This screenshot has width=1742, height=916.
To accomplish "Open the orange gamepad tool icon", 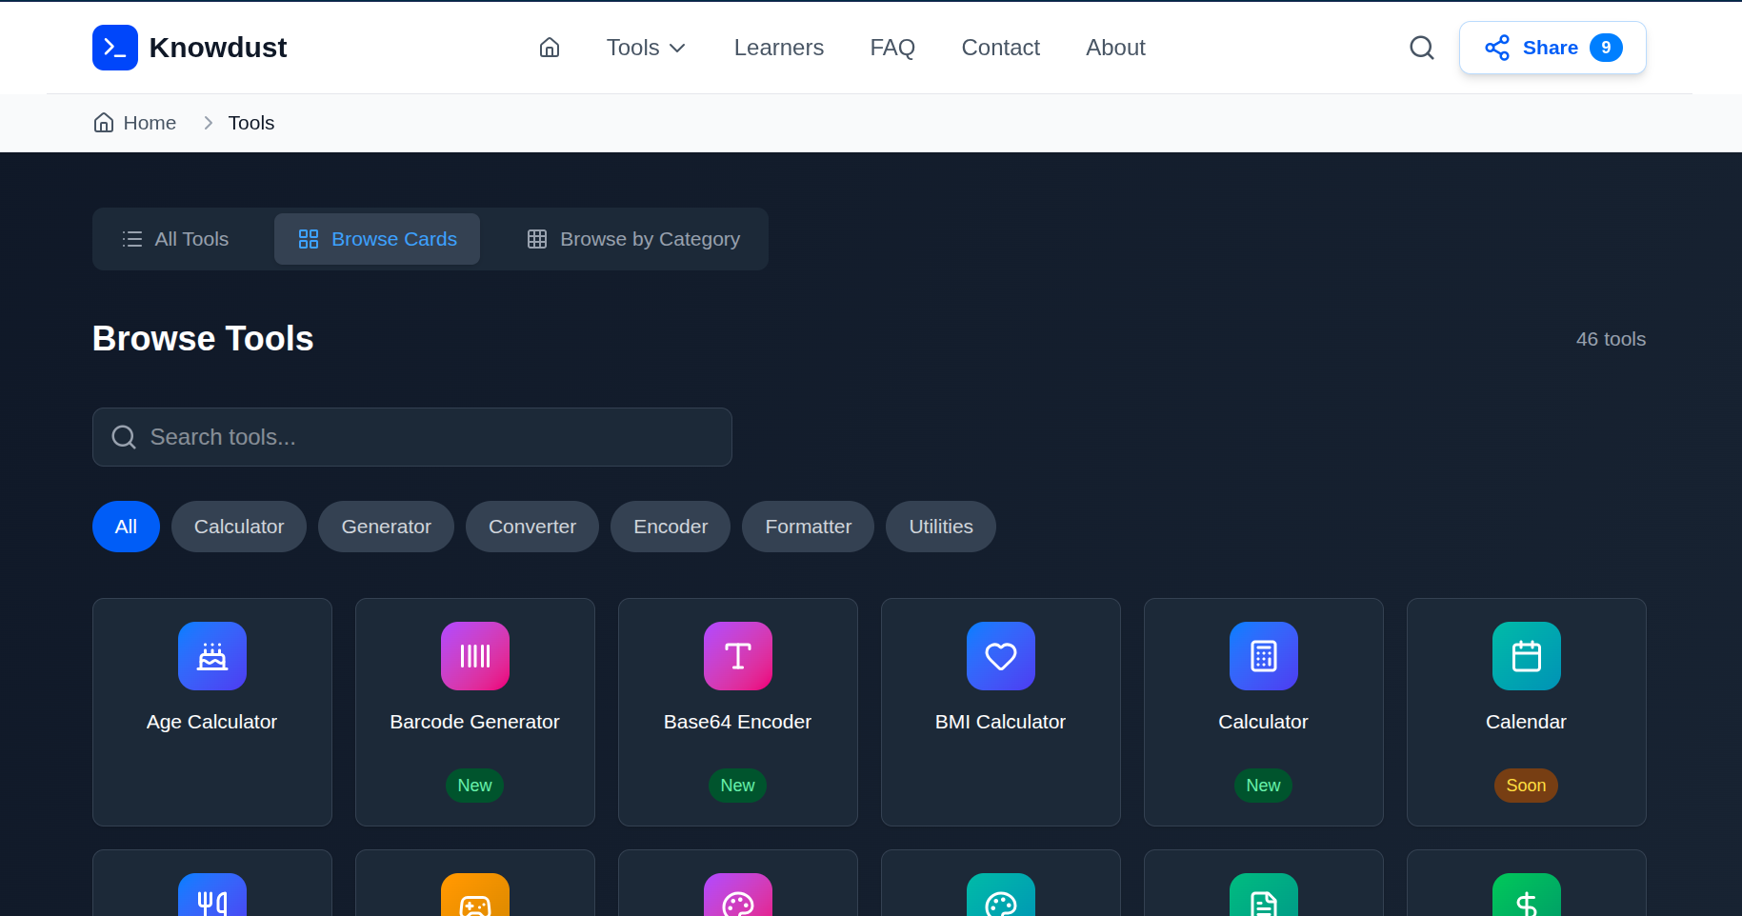I will tap(475, 895).
